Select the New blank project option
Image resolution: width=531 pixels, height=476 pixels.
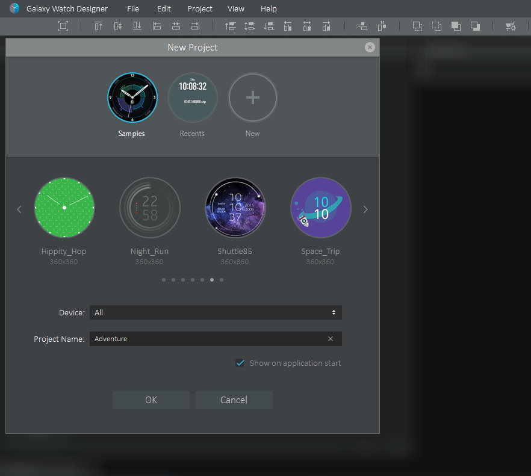click(253, 104)
